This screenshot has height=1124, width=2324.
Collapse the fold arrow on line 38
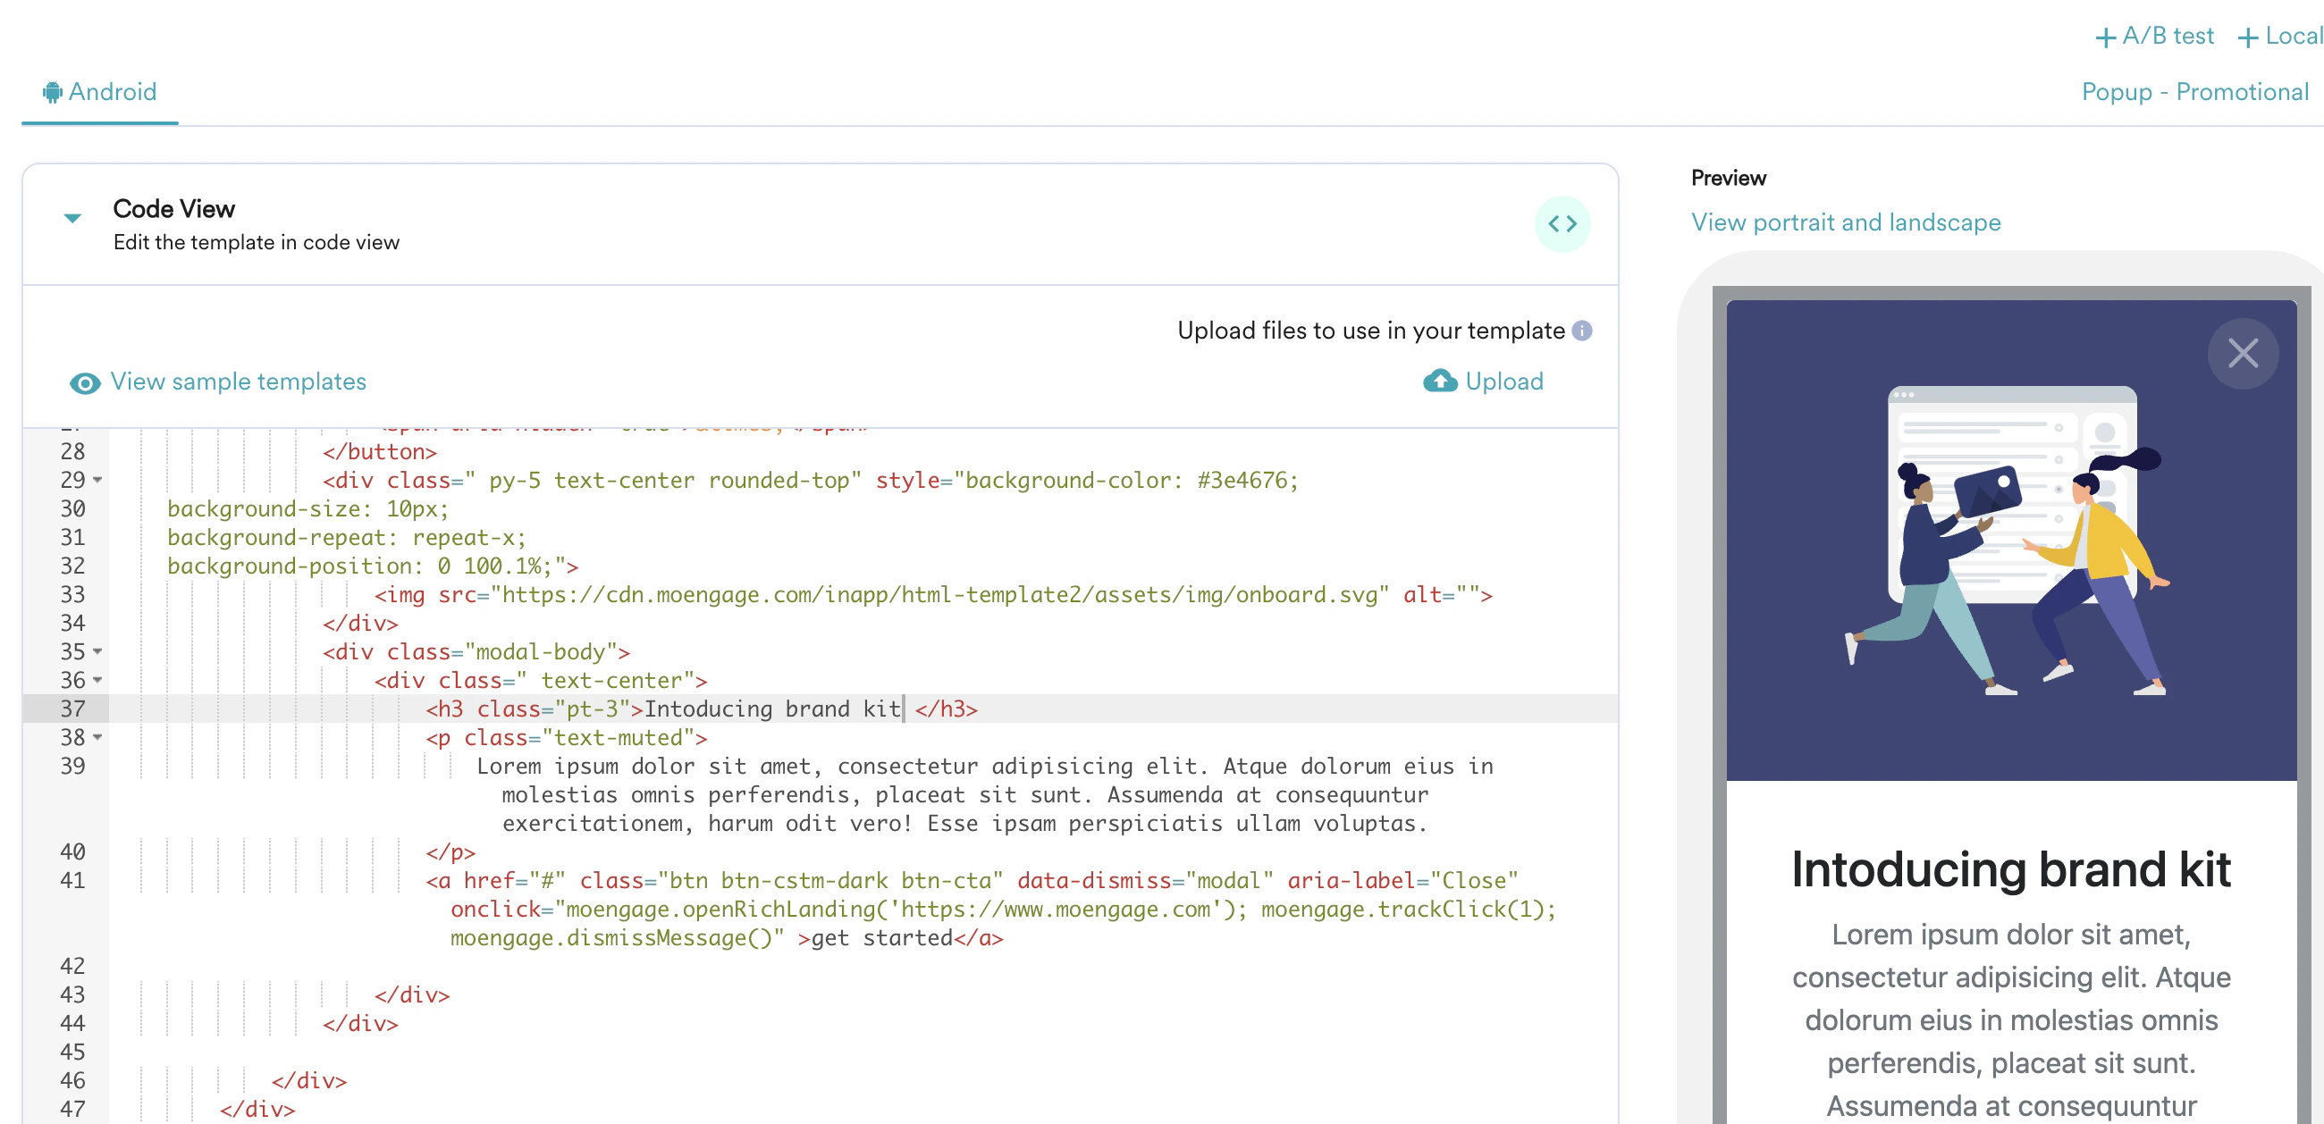(97, 737)
